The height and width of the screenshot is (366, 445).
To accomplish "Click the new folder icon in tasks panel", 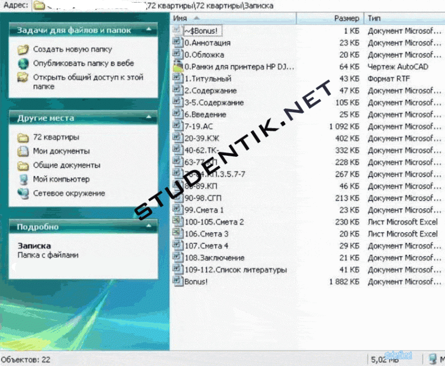I will [23, 50].
